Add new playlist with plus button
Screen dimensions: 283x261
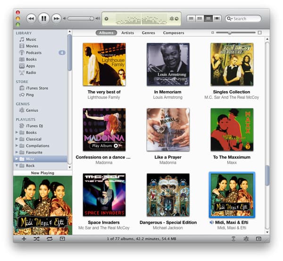(x=24, y=239)
